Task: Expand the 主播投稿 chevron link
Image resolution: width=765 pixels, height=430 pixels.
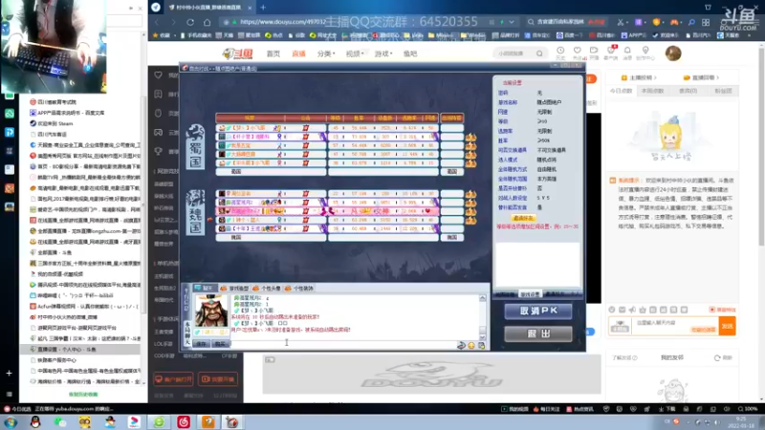Action: (639, 77)
